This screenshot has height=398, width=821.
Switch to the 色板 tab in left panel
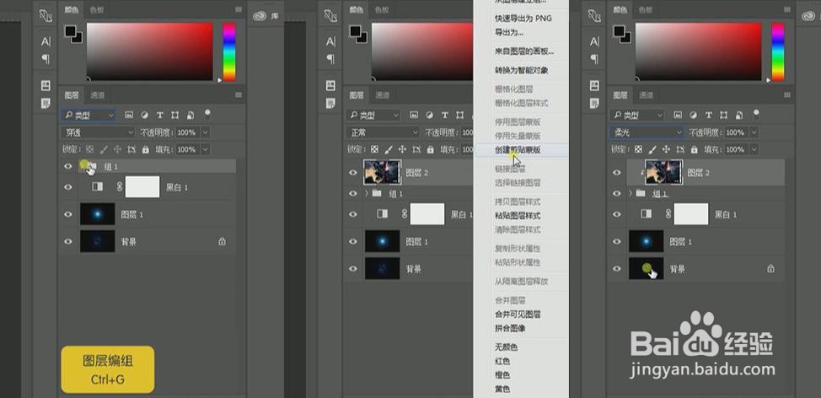pyautogui.click(x=96, y=9)
